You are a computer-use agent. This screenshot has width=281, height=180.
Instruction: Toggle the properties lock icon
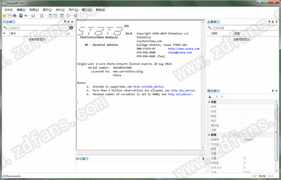point(210,97)
